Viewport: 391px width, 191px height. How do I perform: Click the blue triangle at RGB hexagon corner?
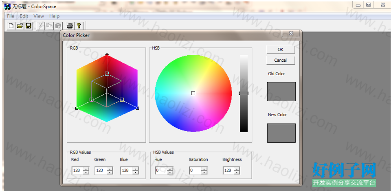pos(138,108)
